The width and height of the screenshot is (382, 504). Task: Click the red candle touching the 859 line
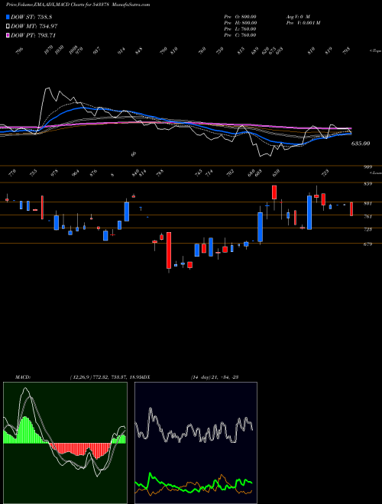click(274, 192)
